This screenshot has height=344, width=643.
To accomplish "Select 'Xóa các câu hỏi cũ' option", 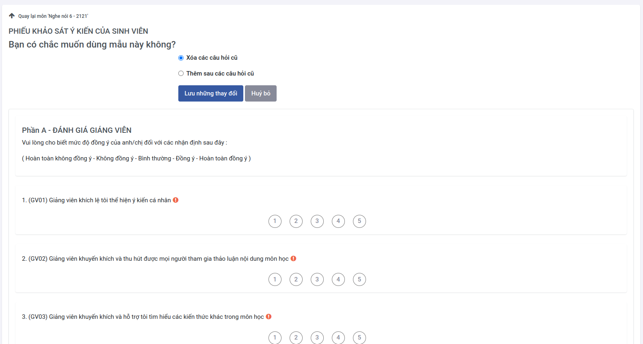I will click(x=181, y=58).
